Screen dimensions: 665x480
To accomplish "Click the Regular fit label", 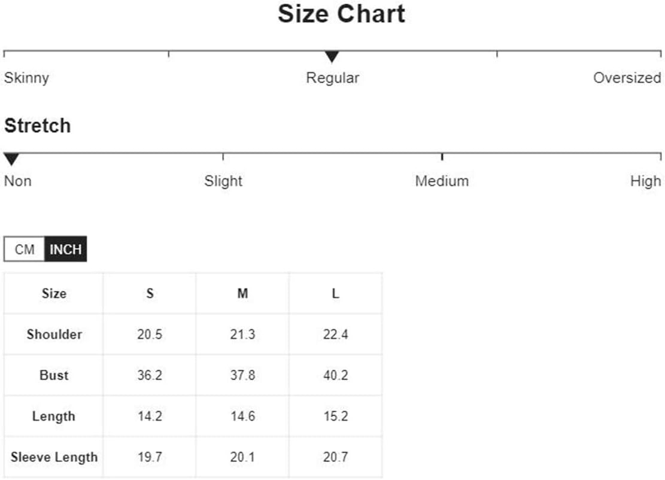I will tap(333, 78).
